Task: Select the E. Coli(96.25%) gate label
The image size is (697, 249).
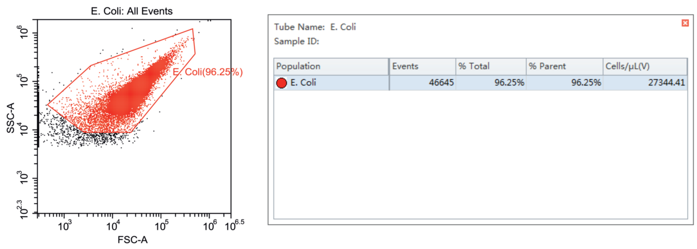Action: pyautogui.click(x=208, y=72)
